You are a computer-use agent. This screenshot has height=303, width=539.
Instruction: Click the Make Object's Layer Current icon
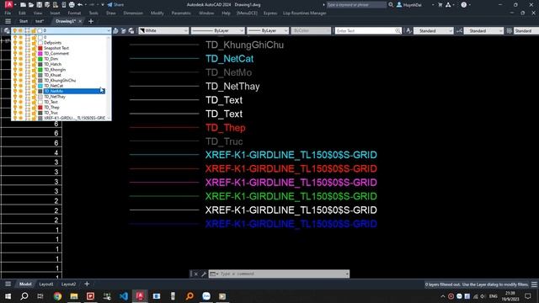pyautogui.click(x=115, y=31)
